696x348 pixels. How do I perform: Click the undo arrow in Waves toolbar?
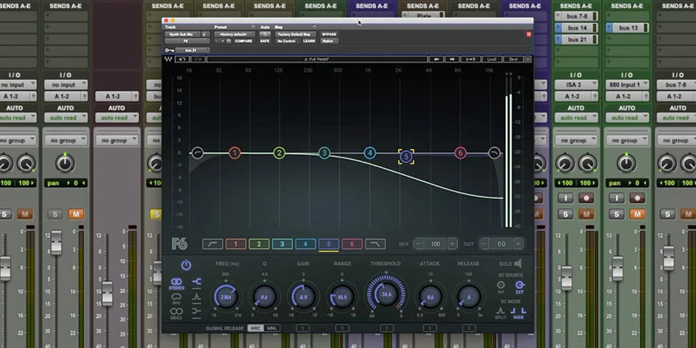[x=182, y=59]
